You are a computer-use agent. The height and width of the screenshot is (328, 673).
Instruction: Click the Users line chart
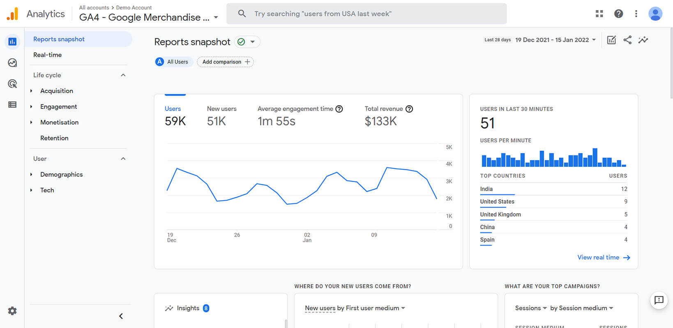[x=302, y=187]
